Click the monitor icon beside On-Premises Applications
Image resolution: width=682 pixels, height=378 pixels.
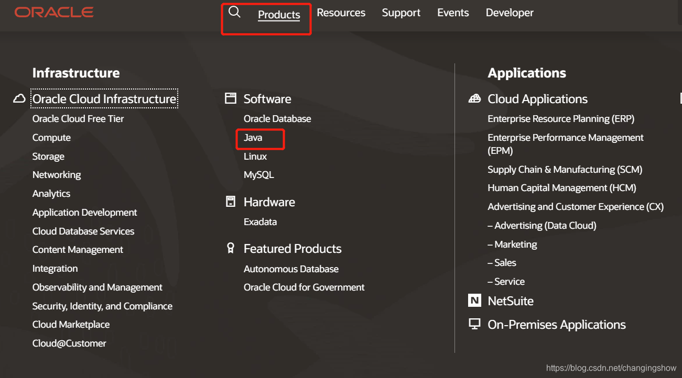pos(474,324)
